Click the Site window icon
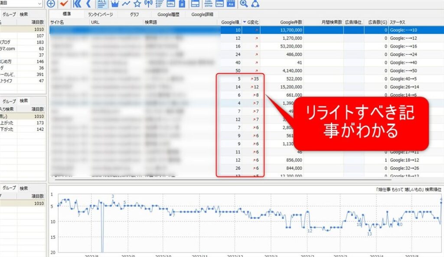 pos(219,3)
